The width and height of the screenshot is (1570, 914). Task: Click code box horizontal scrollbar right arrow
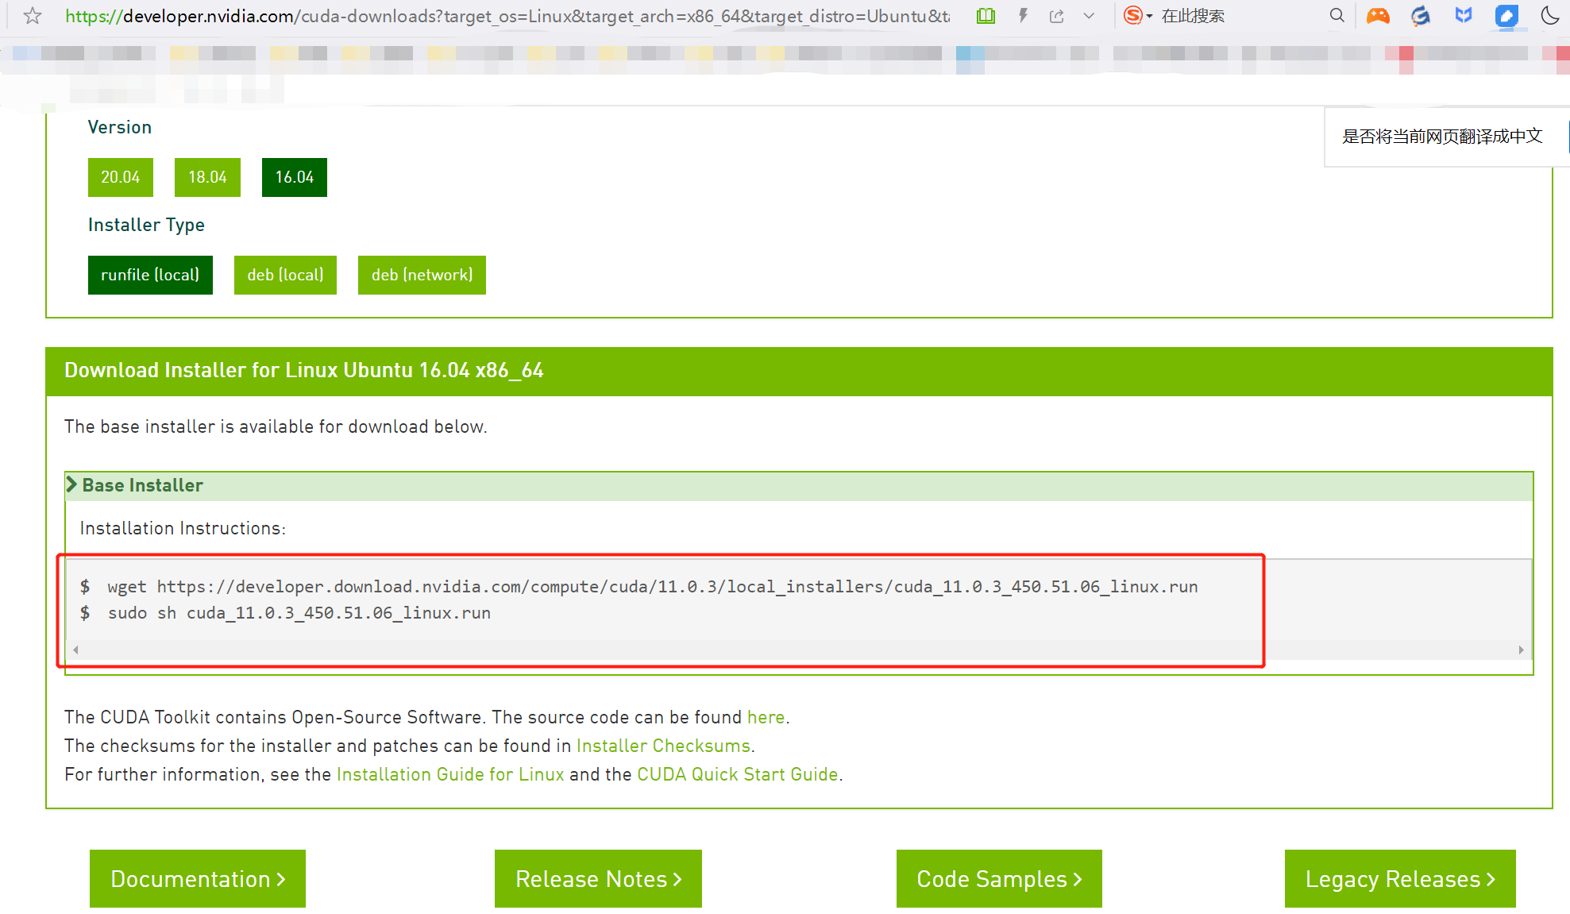[x=1521, y=650]
